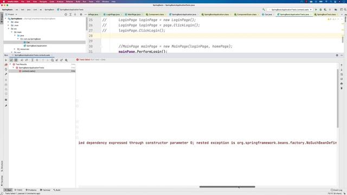Image resolution: width=347 pixels, height=195 pixels.
Task: Open the run configuration dropdown
Action: coord(290,10)
